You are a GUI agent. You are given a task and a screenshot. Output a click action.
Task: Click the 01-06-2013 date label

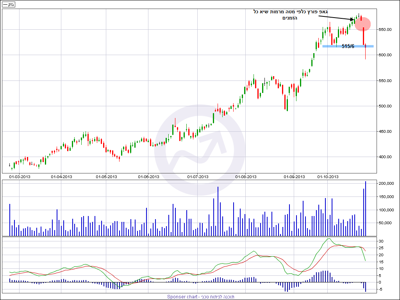[x=149, y=177]
